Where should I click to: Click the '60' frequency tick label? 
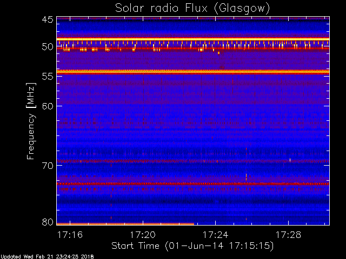tap(48, 106)
